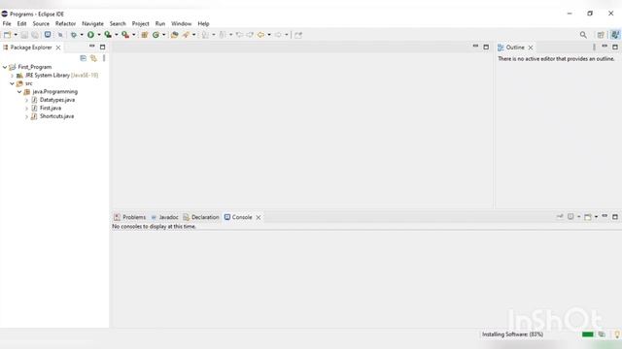Open the Navigate menu
The height and width of the screenshot is (349, 622).
click(93, 23)
